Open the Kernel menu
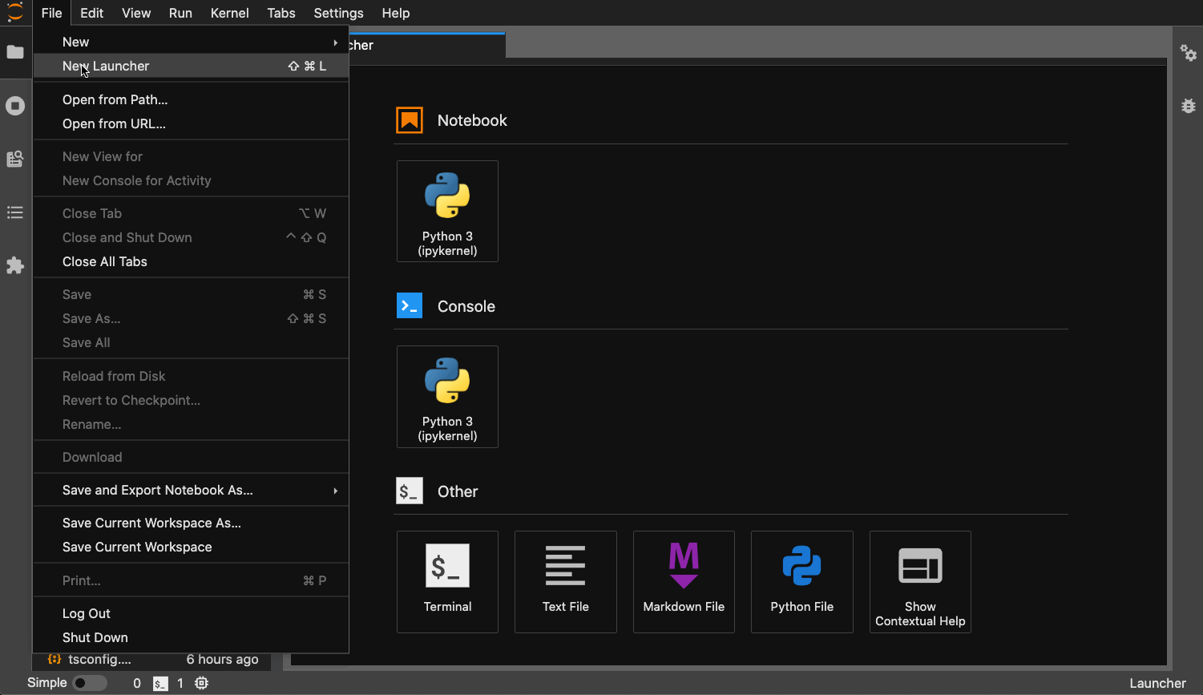The width and height of the screenshot is (1203, 695). (x=229, y=13)
